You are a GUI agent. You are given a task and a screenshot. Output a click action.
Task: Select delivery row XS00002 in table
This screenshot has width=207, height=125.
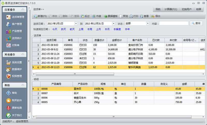tap(68, 49)
